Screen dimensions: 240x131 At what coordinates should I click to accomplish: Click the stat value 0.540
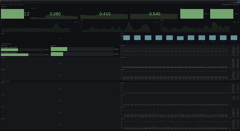click(155, 14)
